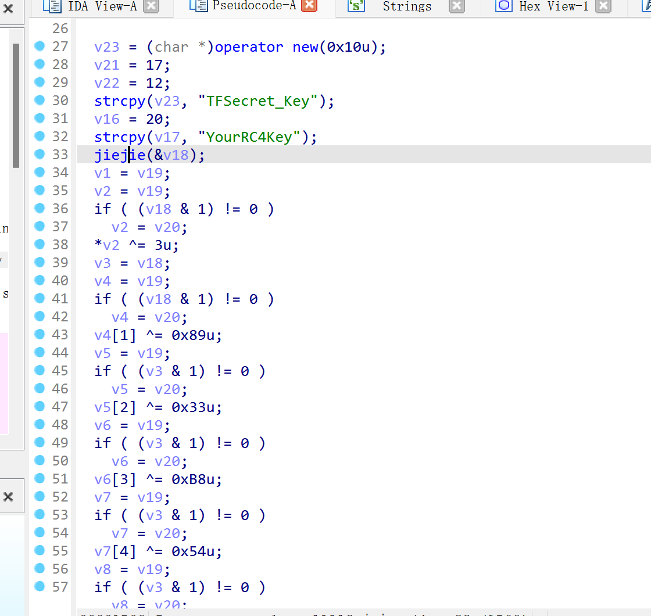Click the Hex View-1 tab icon

(503, 6)
